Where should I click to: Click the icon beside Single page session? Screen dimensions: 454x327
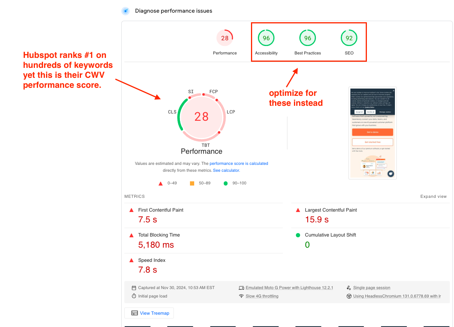coord(349,288)
